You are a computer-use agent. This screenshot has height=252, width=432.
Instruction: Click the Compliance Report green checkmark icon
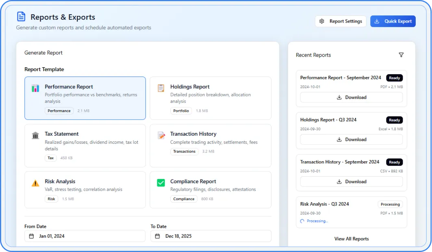(161, 183)
